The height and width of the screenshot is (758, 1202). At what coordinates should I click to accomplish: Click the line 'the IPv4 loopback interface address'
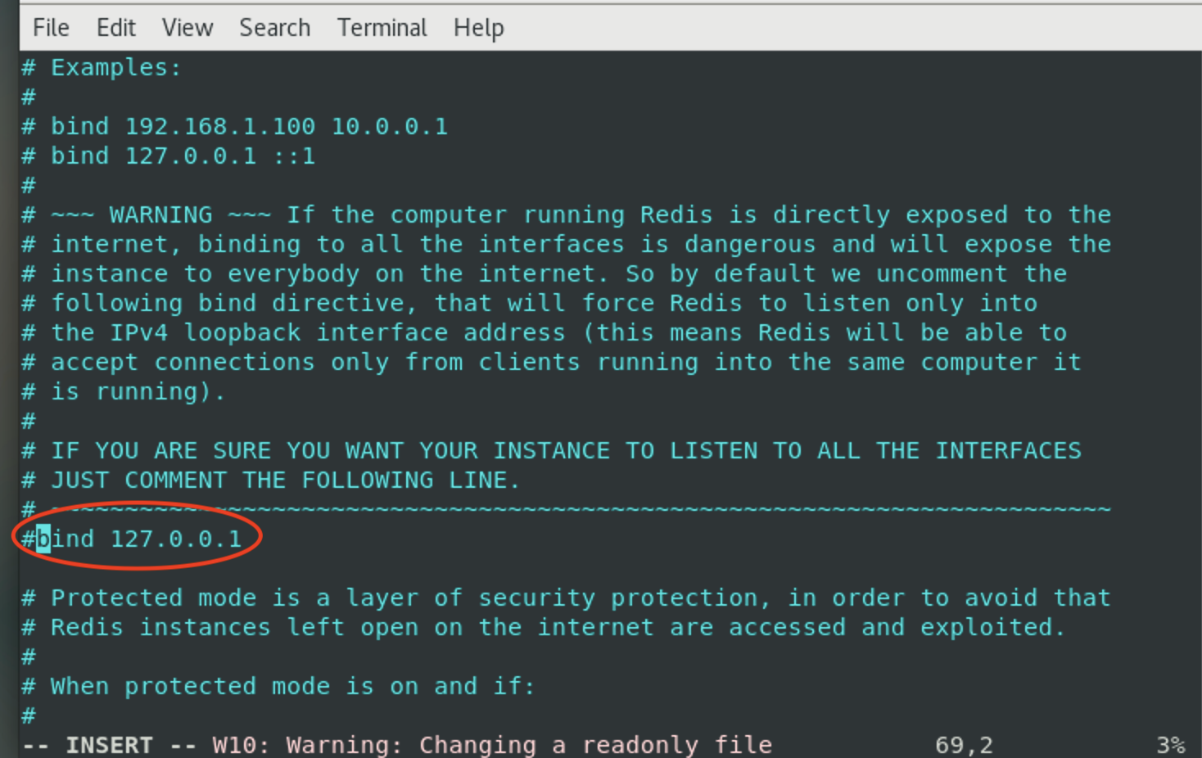click(x=545, y=332)
